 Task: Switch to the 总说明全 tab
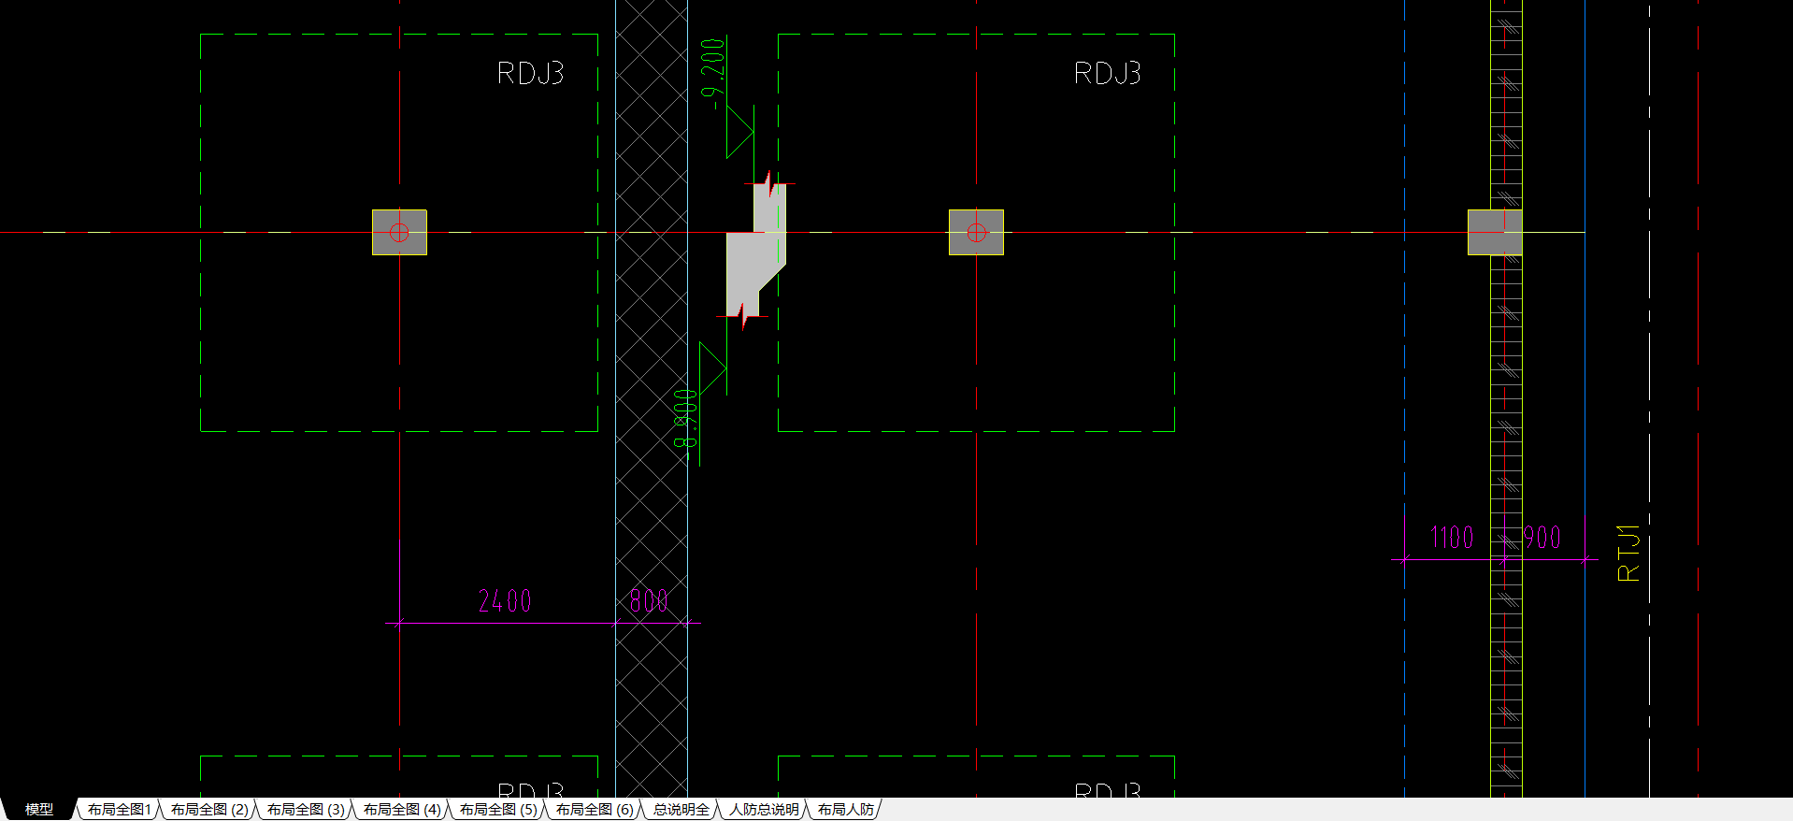(681, 810)
